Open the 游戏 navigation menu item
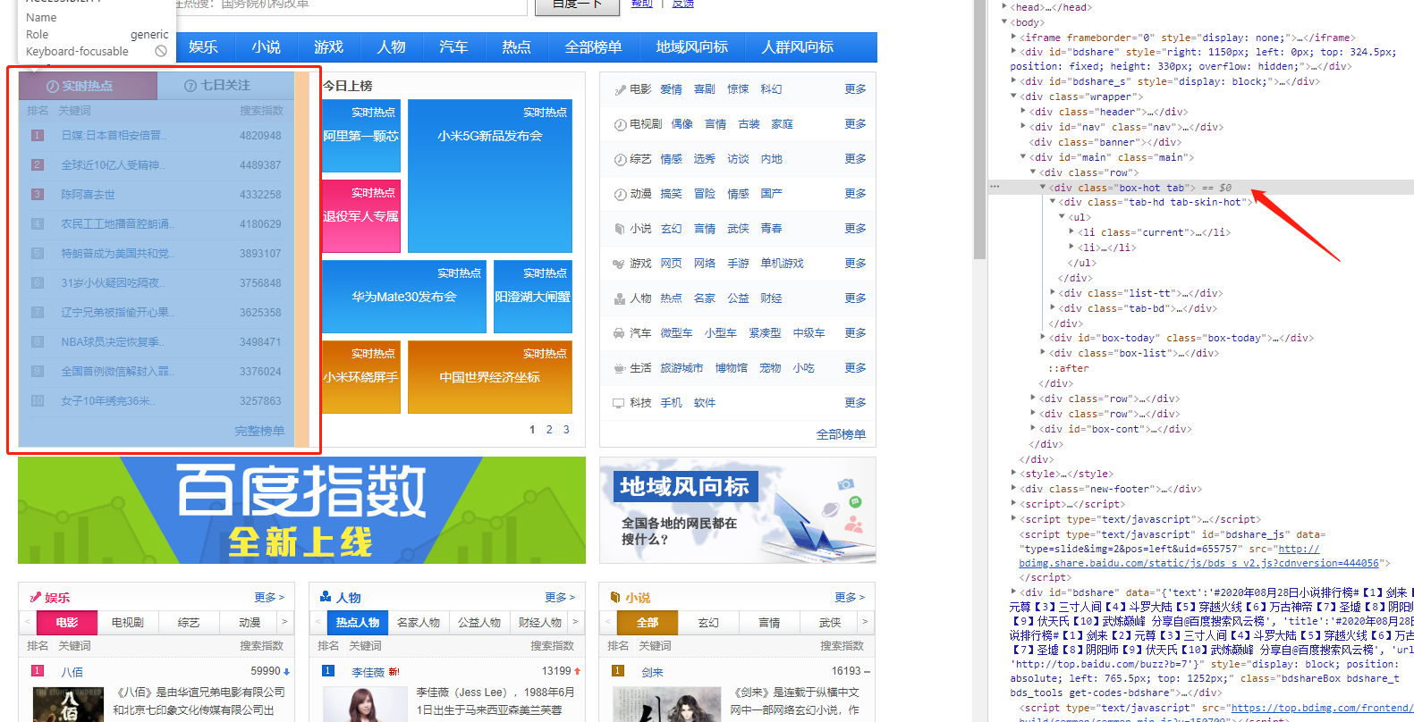The width and height of the screenshot is (1414, 722). 328,47
